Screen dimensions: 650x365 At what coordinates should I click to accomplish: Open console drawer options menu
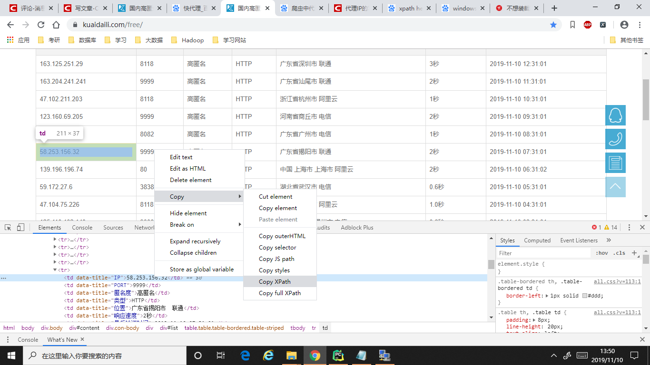pyautogui.click(x=8, y=339)
